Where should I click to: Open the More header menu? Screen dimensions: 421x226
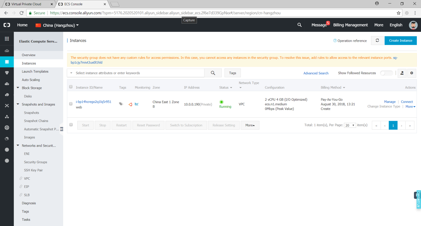tap(379, 25)
